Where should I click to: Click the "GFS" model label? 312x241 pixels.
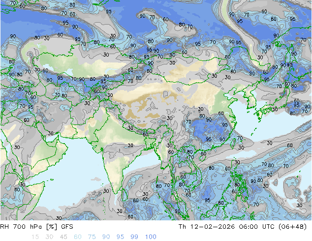point(67,227)
